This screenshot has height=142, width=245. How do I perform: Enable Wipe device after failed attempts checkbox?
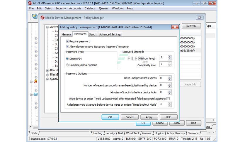(168, 99)
